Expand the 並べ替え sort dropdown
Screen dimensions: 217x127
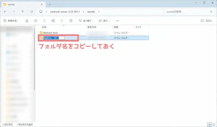click(86, 21)
